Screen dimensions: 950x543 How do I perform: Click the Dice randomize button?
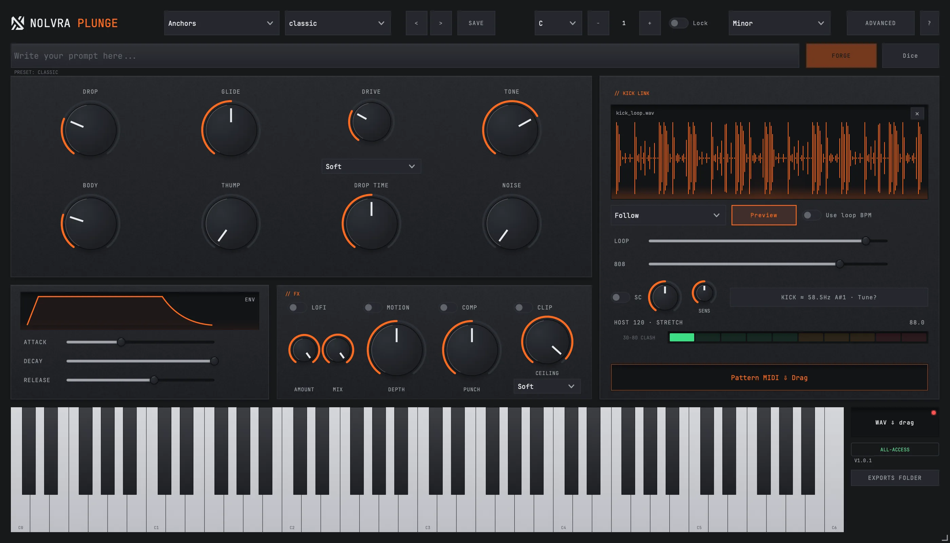pyautogui.click(x=910, y=56)
